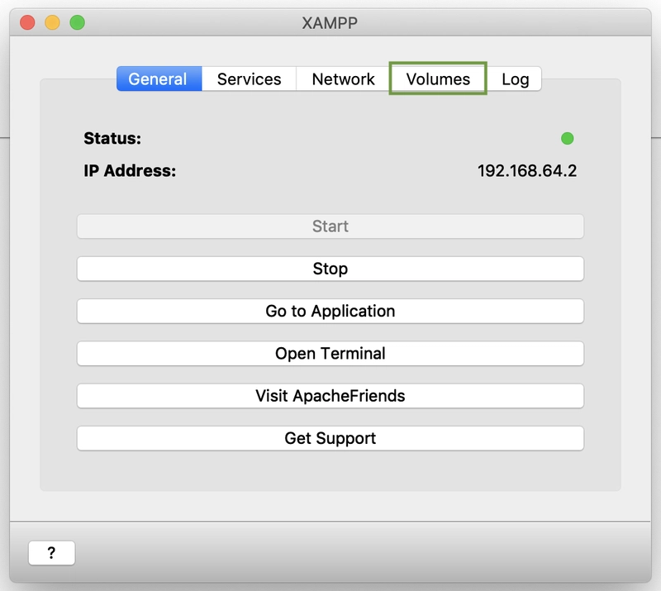Image resolution: width=661 pixels, height=591 pixels.
Task: Click the IP address 192.168.64.2
Action: pos(527,171)
